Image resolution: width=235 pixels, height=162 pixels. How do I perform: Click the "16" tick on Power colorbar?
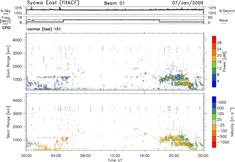(x=219, y=62)
